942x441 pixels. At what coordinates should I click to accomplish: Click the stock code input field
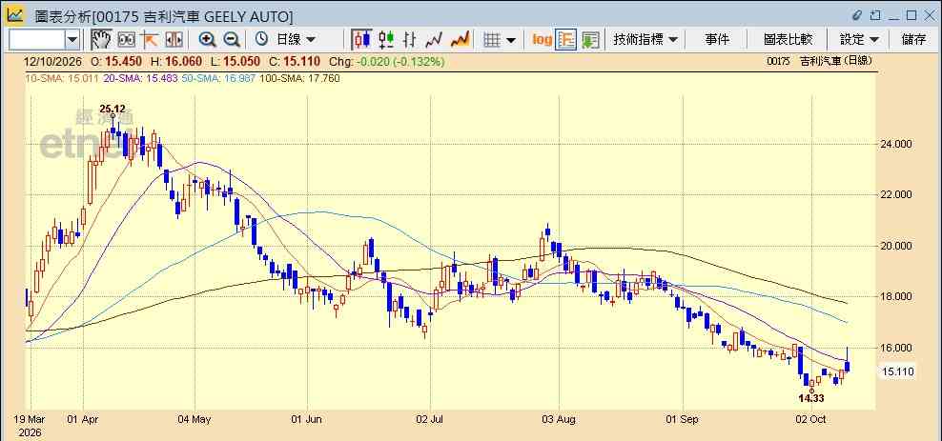tap(36, 40)
